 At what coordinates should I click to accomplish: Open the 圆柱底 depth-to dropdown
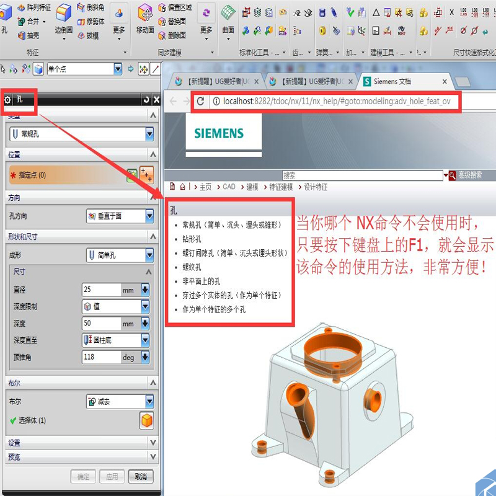[145, 340]
